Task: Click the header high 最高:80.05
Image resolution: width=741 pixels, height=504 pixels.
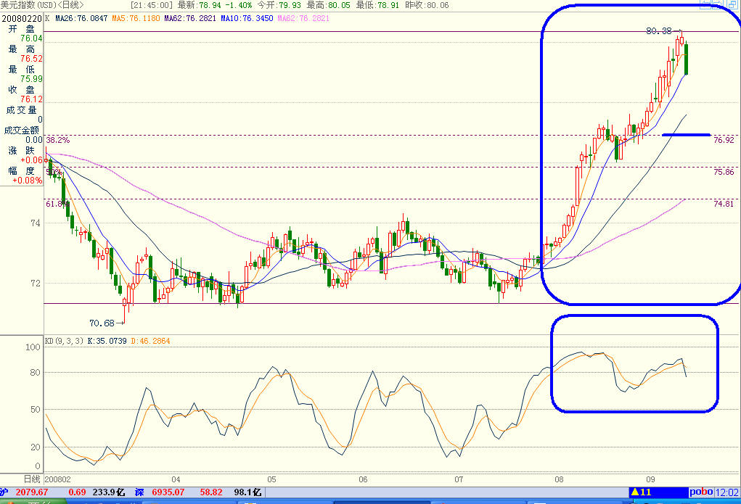Action: point(329,5)
